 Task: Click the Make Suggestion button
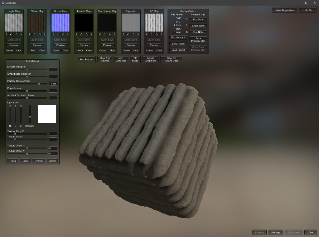tap(284, 10)
